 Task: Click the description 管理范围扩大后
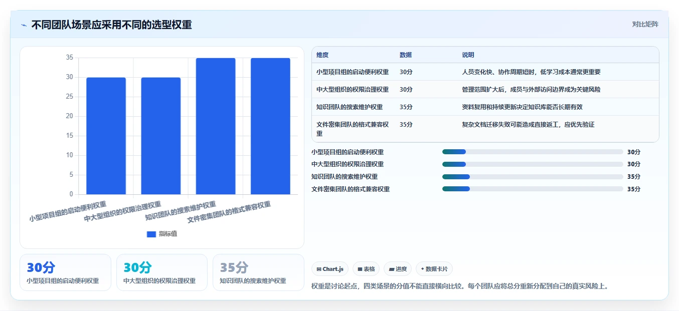[531, 90]
